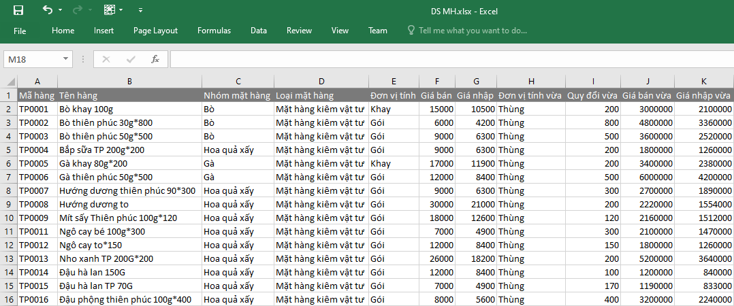This screenshot has height=306, width=734.
Task: Open the File menu
Action: (20, 31)
